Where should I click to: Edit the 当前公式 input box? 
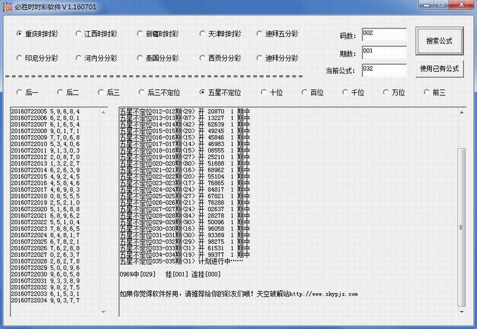click(x=383, y=69)
